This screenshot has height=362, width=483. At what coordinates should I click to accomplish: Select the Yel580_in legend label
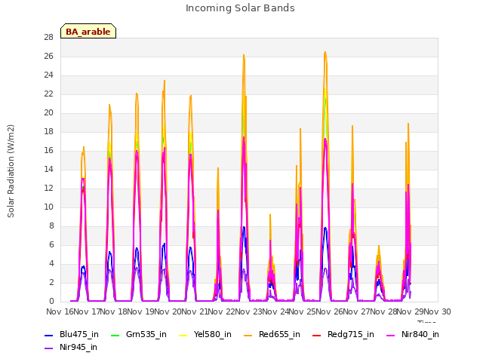(x=213, y=335)
